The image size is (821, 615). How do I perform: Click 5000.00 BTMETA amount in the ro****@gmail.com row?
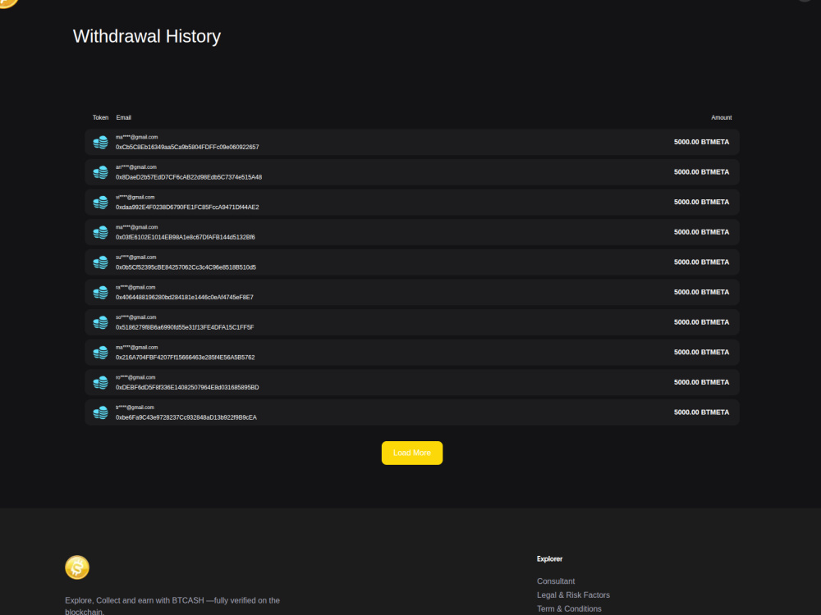[x=702, y=383]
